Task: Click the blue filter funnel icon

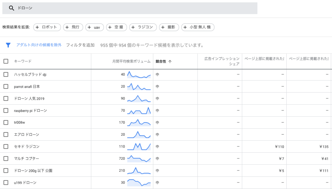Action: click(x=8, y=45)
